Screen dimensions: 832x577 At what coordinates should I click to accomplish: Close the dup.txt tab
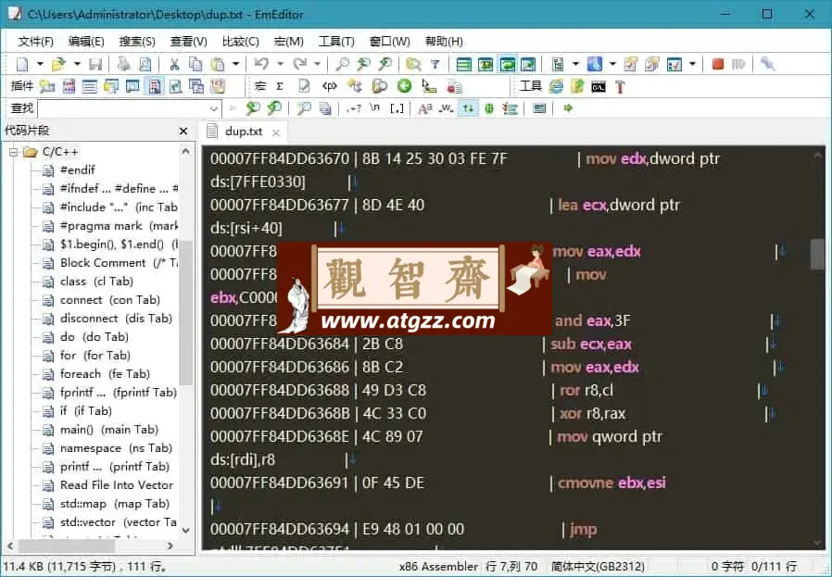click(276, 132)
